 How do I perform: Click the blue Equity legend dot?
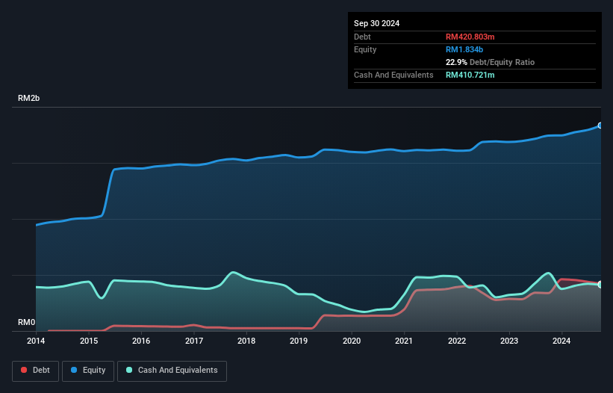click(74, 370)
